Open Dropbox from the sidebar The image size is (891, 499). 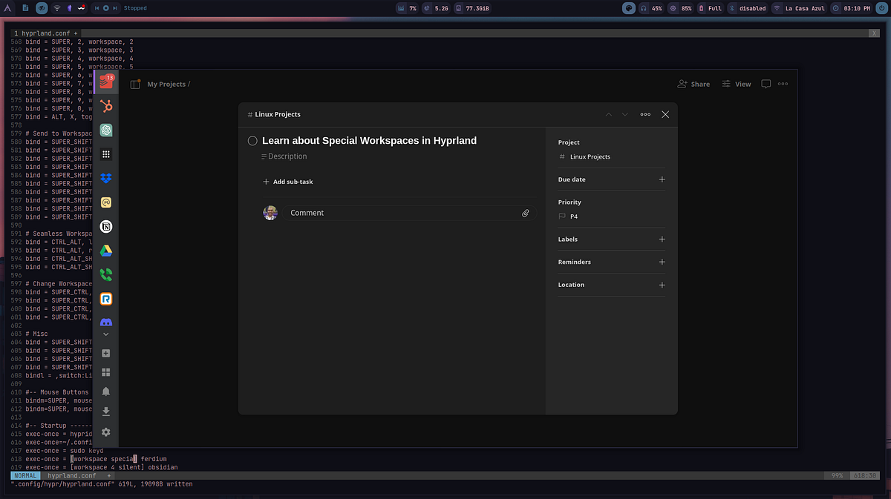tap(105, 178)
